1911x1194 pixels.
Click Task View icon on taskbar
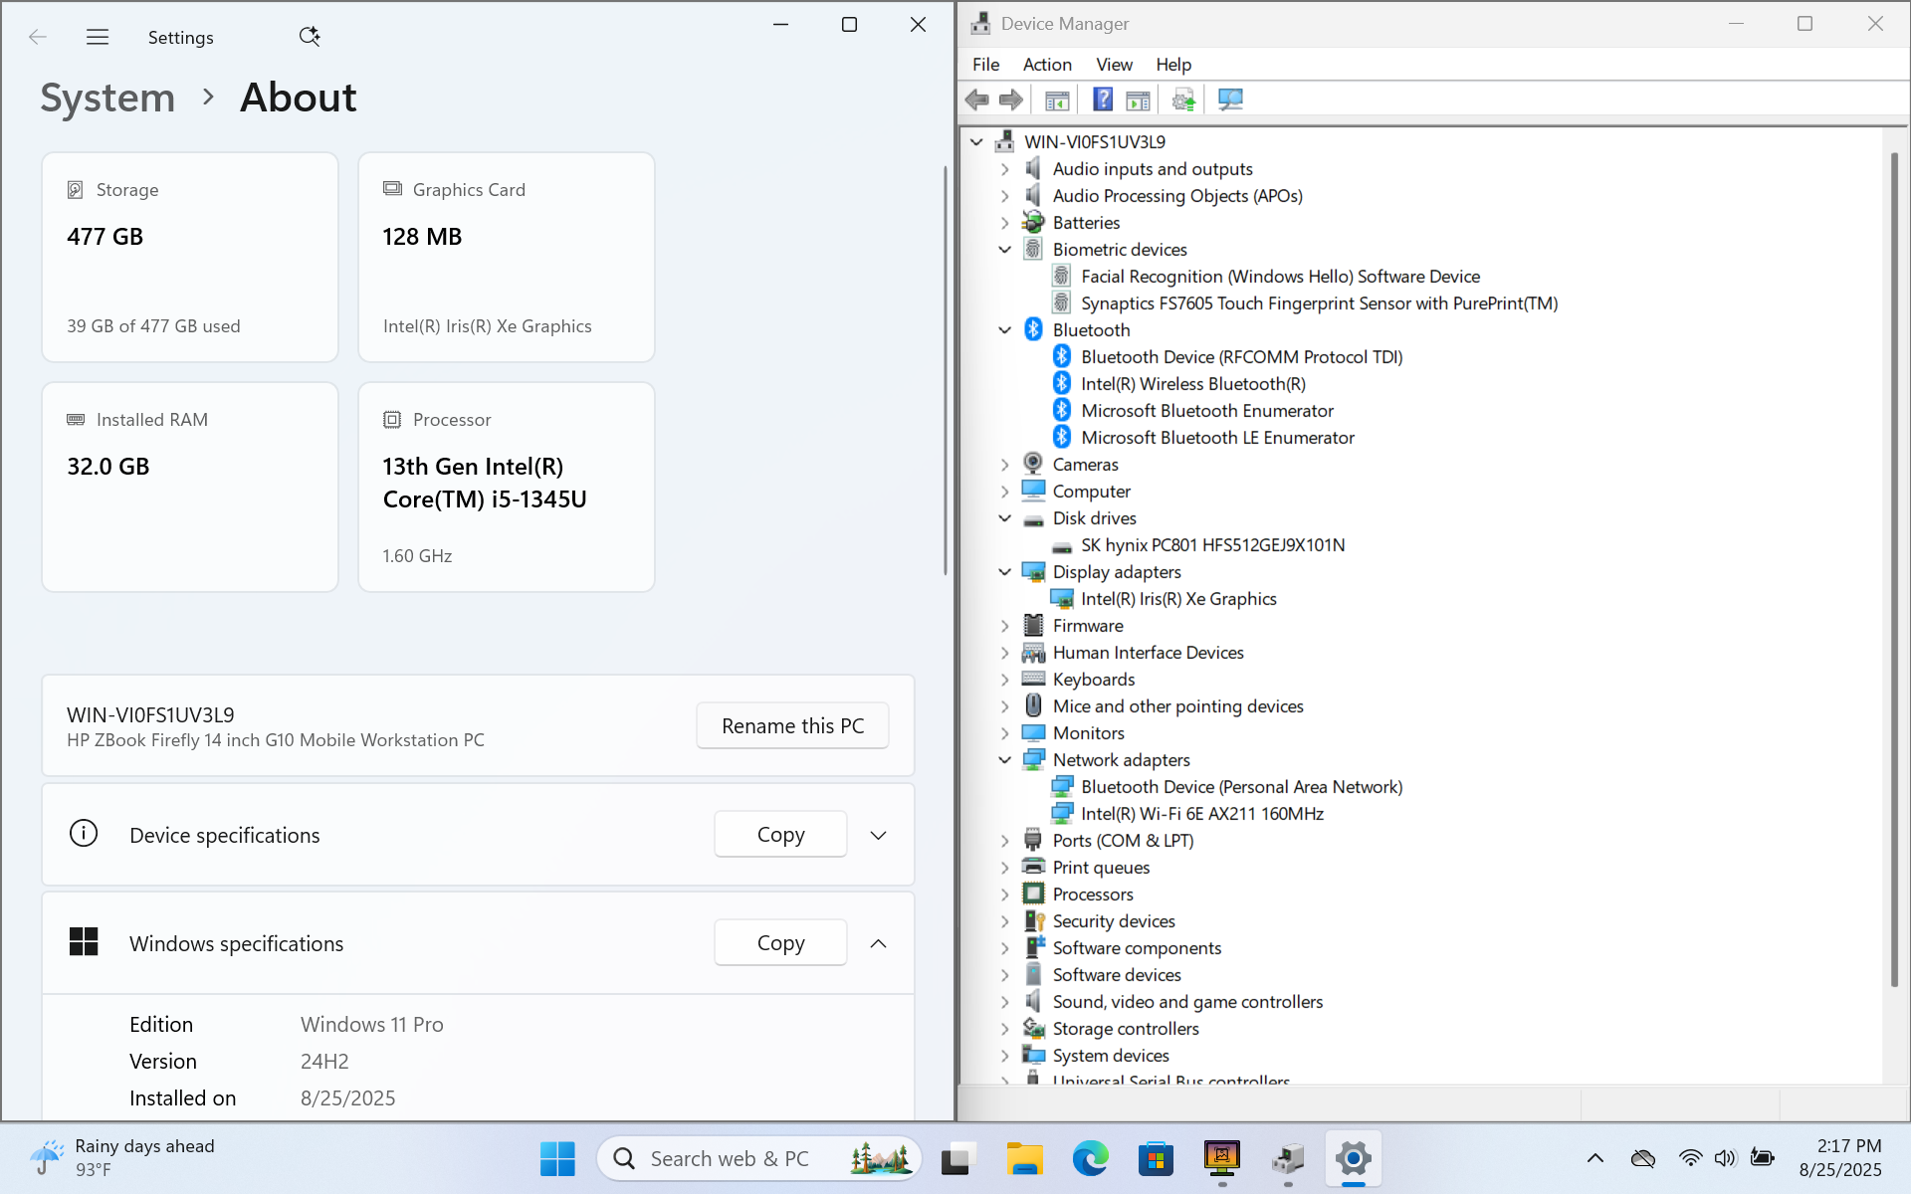955,1158
